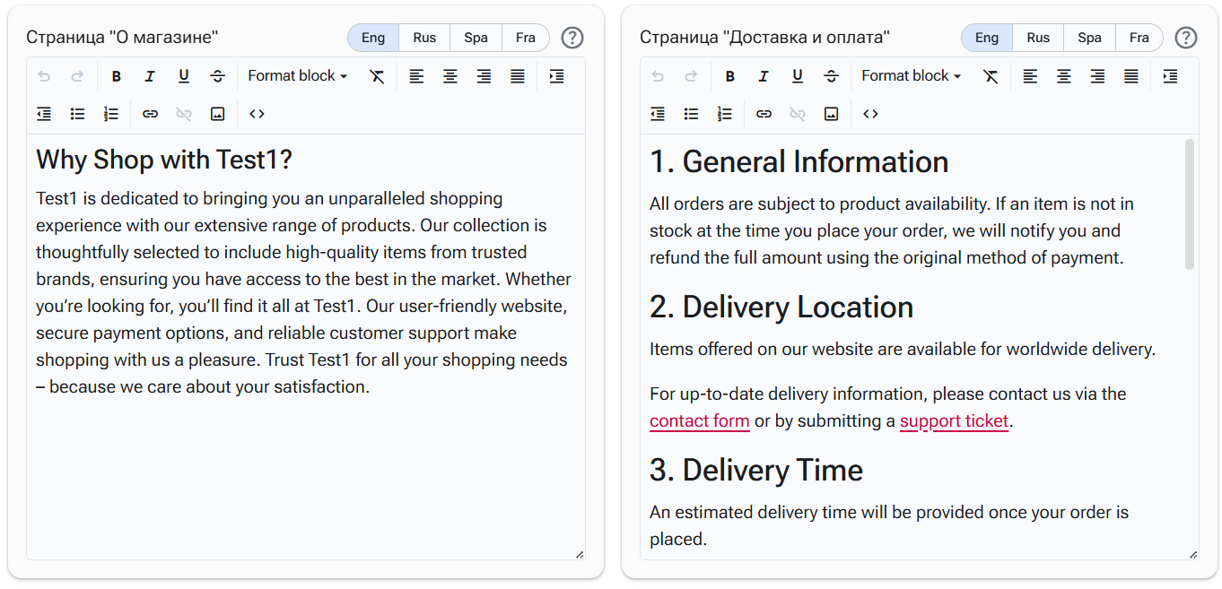Add bulleted list in "О магазине" editor

coord(78,114)
